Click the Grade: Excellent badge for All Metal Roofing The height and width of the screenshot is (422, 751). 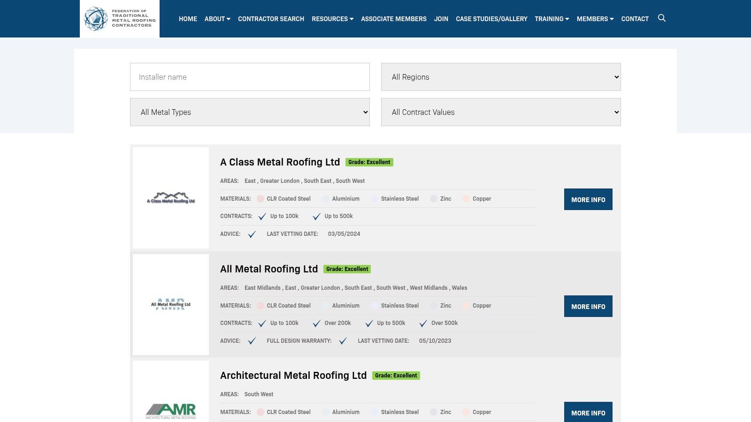[x=347, y=269]
